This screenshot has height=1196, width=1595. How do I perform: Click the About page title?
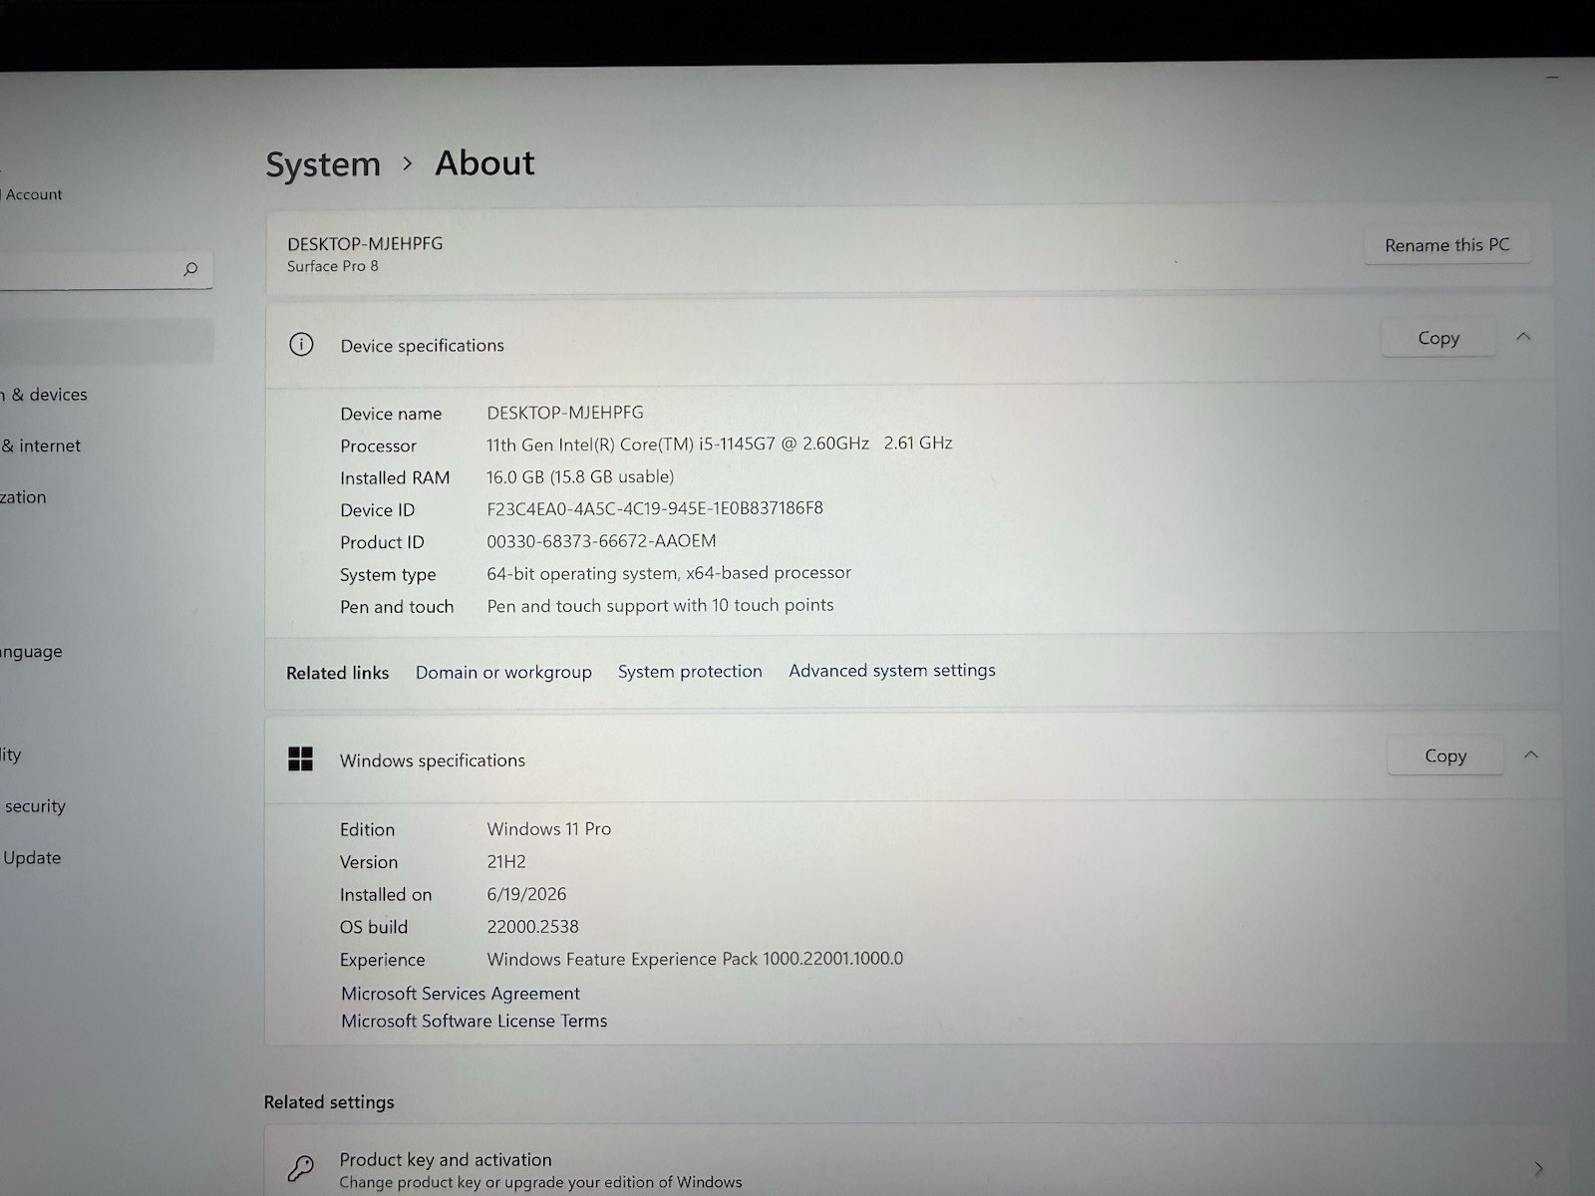coord(484,163)
